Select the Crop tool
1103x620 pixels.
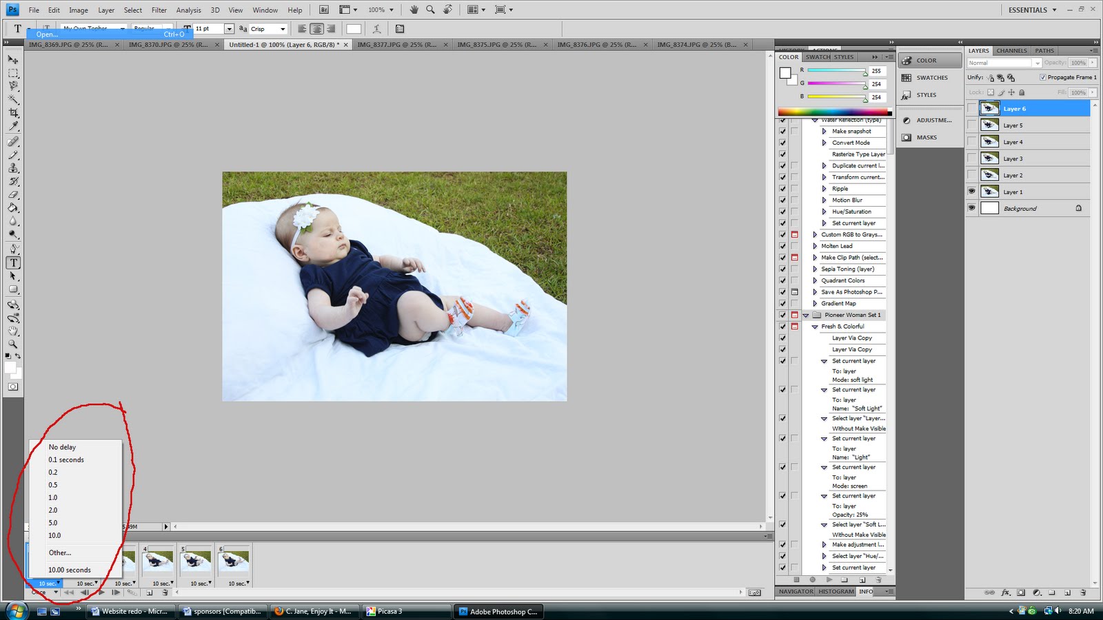pyautogui.click(x=13, y=113)
